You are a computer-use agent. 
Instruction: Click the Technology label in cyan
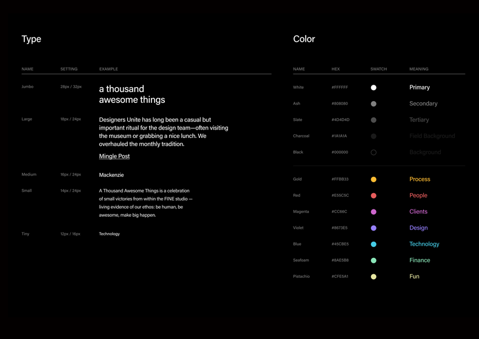[424, 245]
